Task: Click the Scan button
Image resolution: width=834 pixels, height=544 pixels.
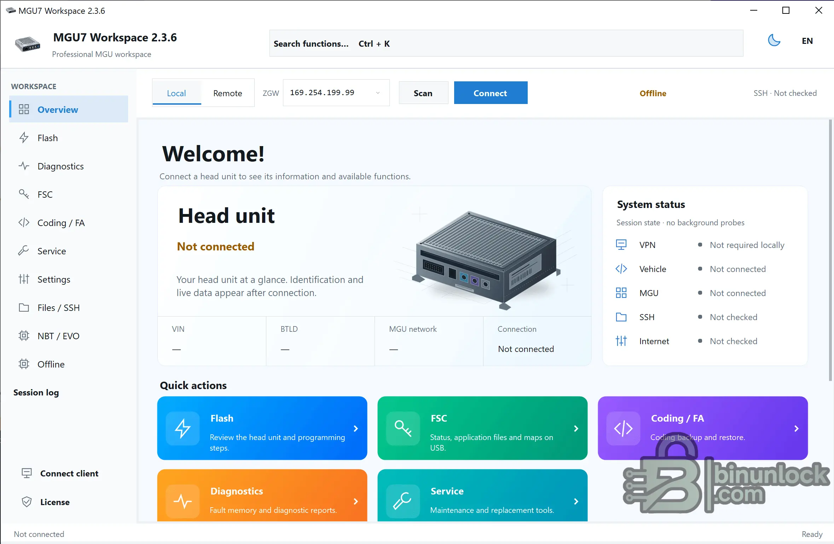Action: [x=423, y=93]
